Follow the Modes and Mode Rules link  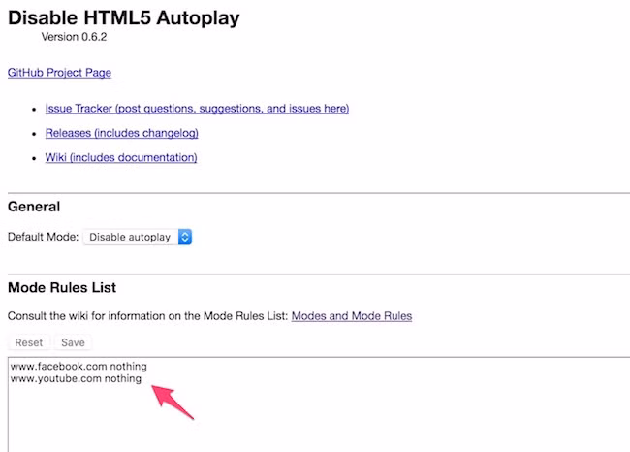tap(351, 316)
